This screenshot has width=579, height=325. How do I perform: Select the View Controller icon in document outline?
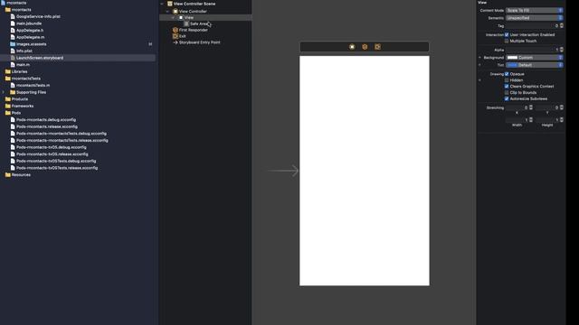176,11
